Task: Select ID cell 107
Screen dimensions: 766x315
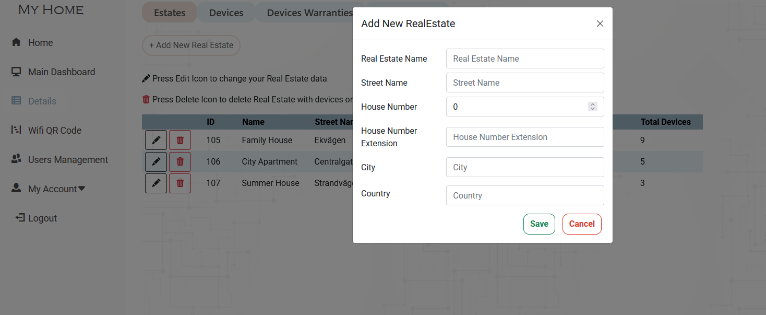Action: pos(213,183)
